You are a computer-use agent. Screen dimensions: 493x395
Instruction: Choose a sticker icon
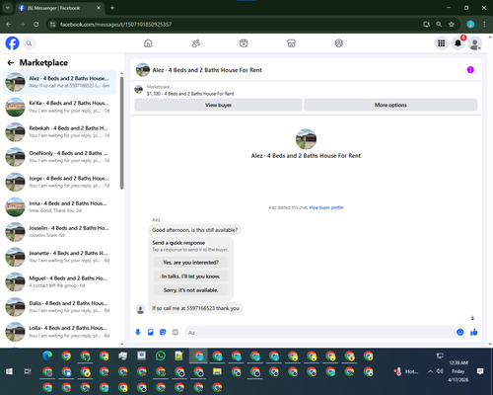pyautogui.click(x=163, y=332)
